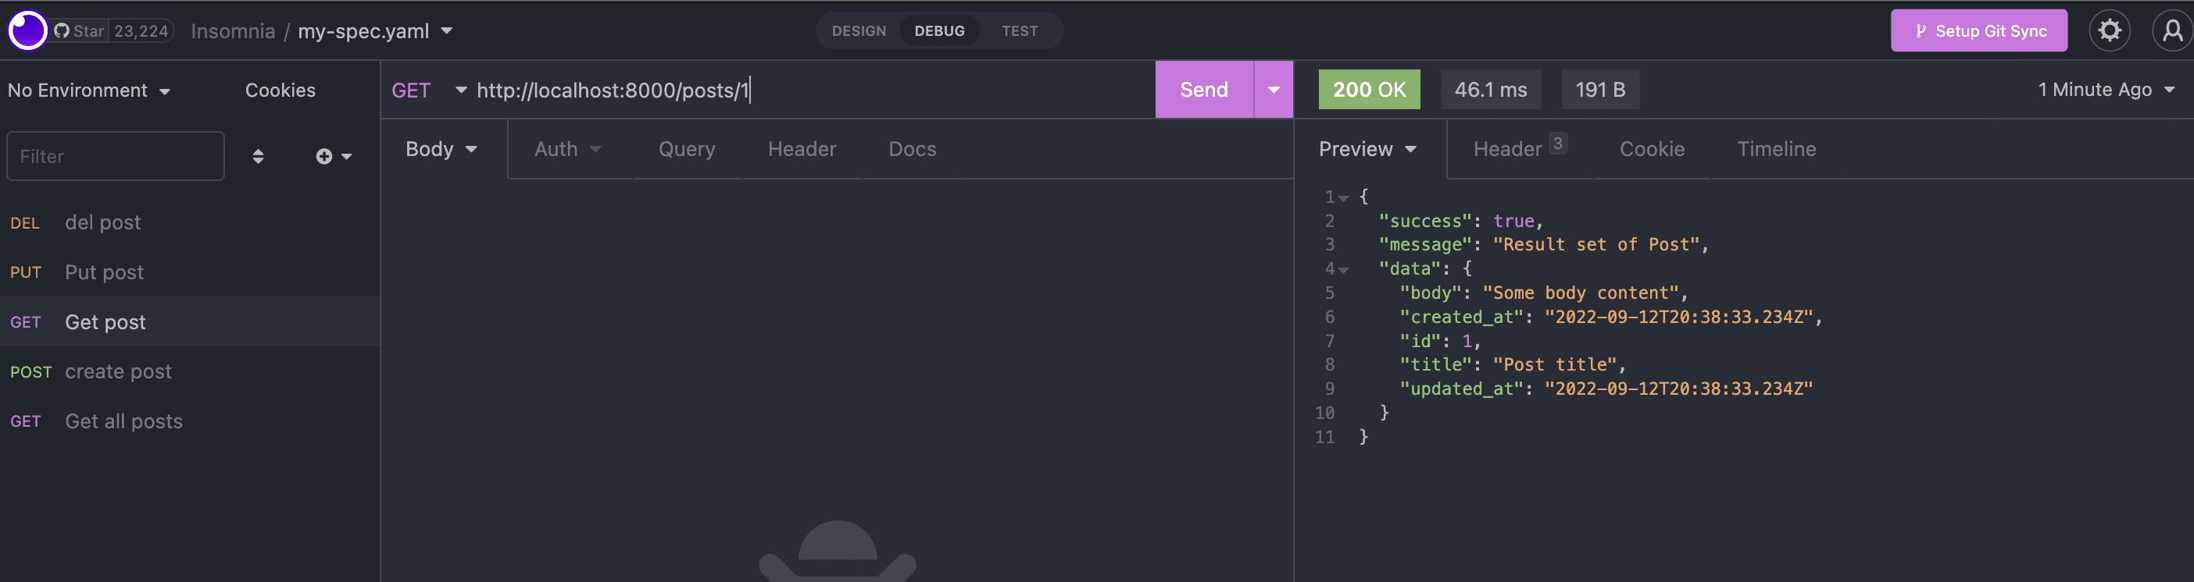Switch to the DESIGN view
Image resolution: width=2194 pixels, height=582 pixels.
859,30
